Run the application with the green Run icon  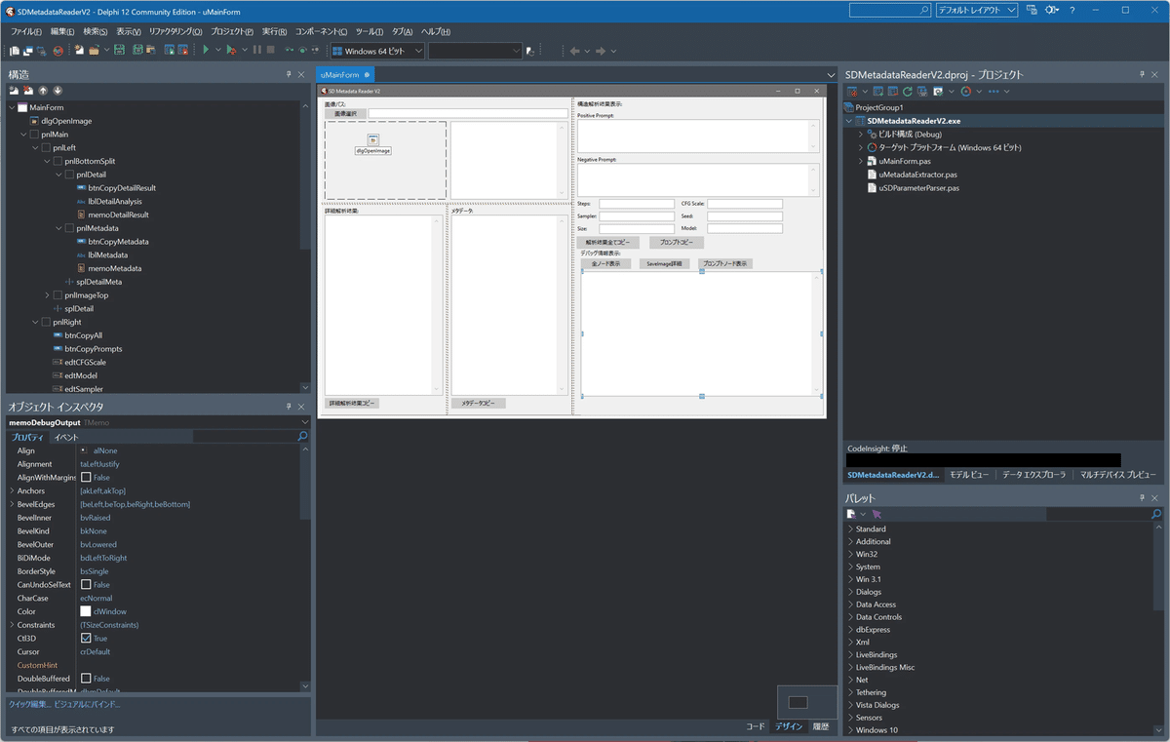coord(207,50)
